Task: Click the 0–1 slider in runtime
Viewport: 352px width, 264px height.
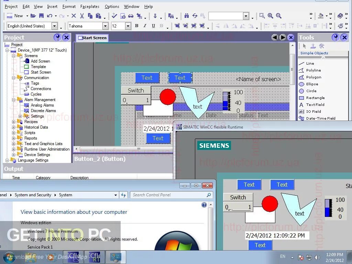Action: (x=238, y=207)
